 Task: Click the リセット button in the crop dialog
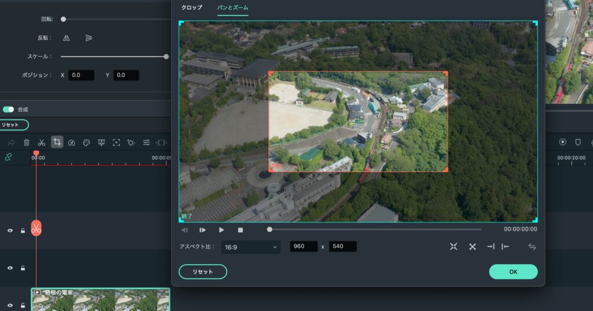pos(203,272)
